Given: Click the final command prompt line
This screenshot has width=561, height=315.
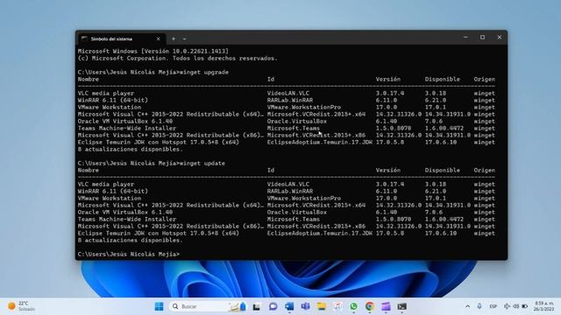Looking at the screenshot, I should [x=129, y=255].
